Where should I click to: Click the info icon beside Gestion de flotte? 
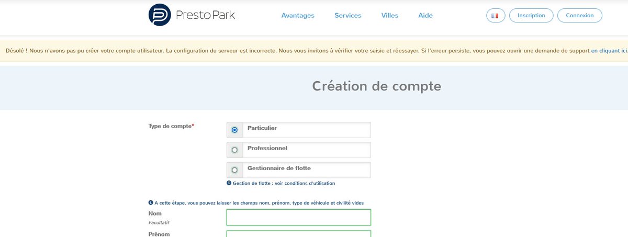click(x=229, y=183)
